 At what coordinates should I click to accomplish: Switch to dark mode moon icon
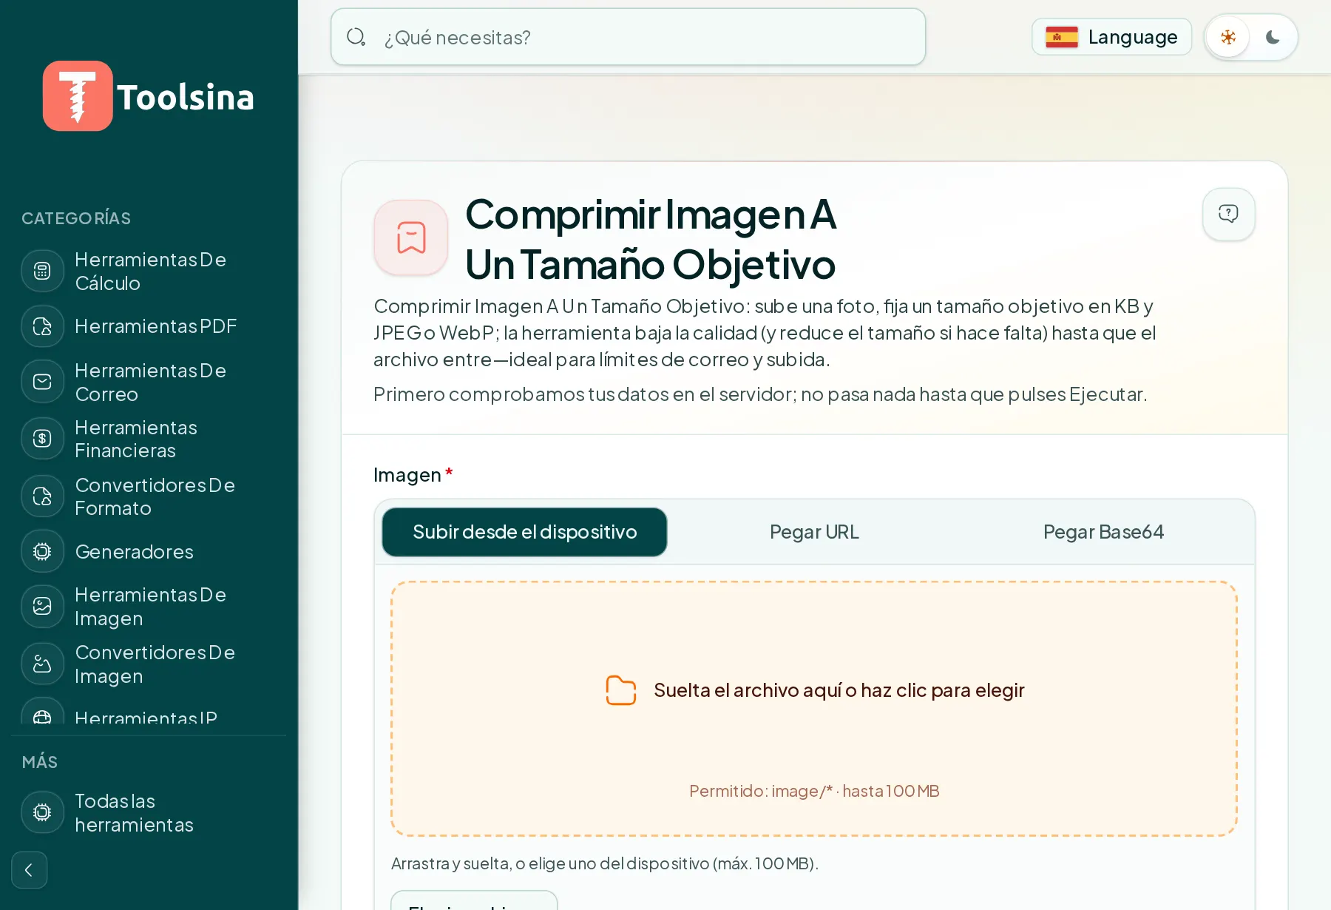pos(1273,37)
